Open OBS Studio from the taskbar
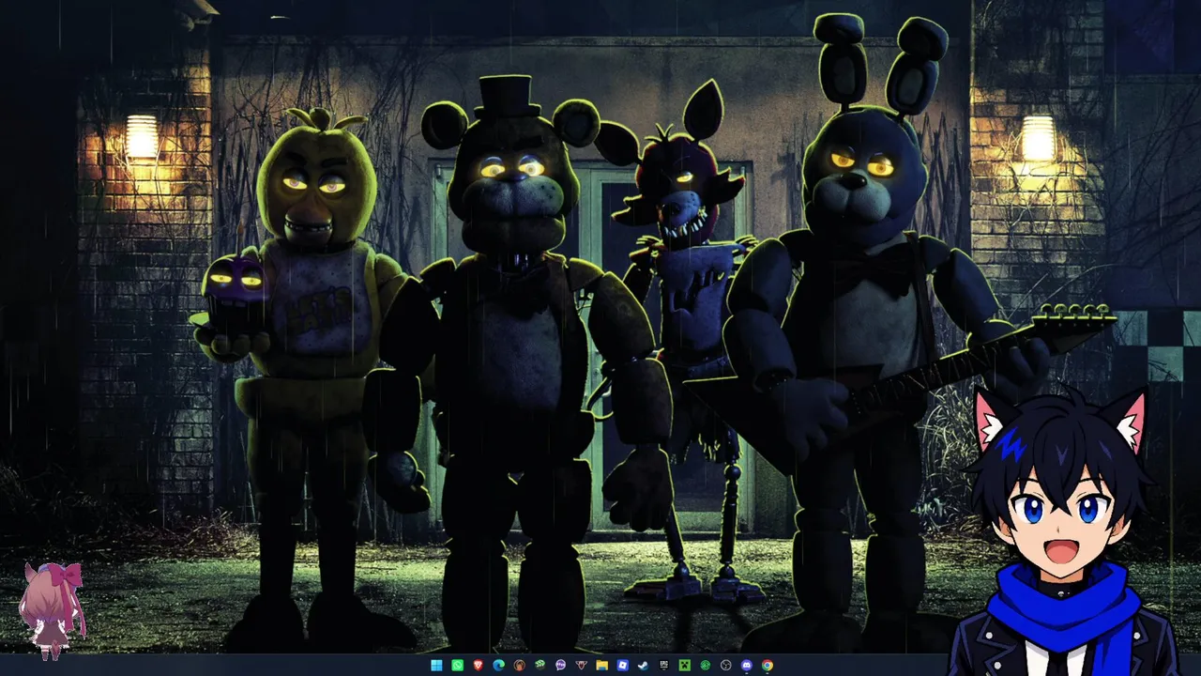Viewport: 1201px width, 676px height. coord(725,666)
